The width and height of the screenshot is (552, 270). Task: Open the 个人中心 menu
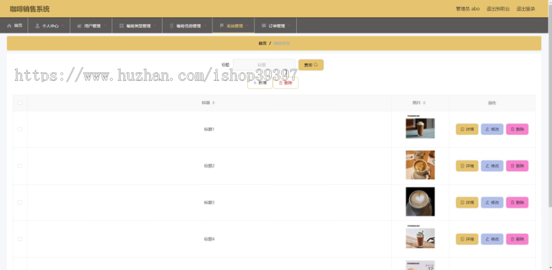(49, 25)
